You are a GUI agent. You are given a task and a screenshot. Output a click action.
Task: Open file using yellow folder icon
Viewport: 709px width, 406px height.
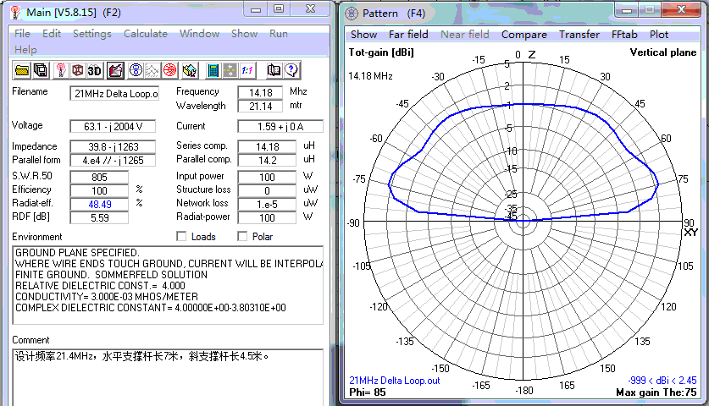point(22,70)
